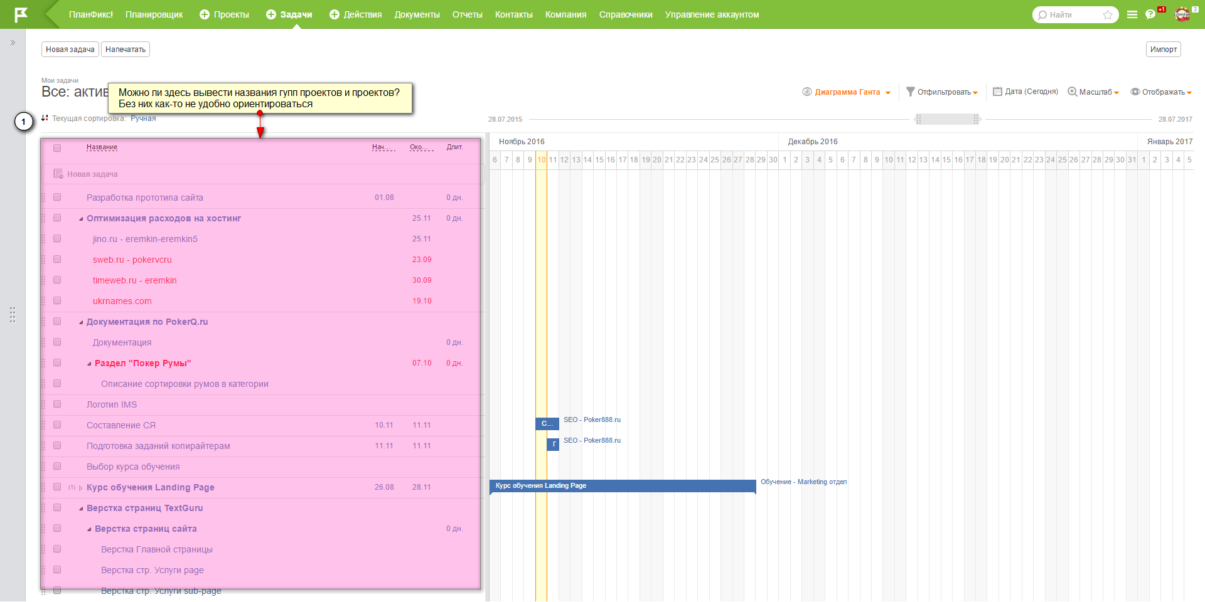This screenshot has height=602, width=1205.
Task: Grab the left handle of the date range slider
Action: tap(918, 119)
